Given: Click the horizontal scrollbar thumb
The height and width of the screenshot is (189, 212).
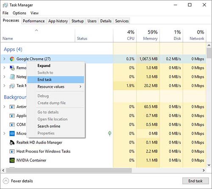Looking at the screenshot, I should (69, 170).
